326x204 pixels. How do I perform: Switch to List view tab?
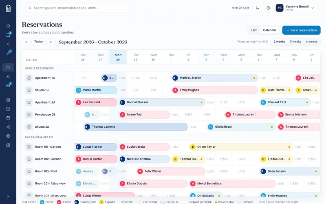(254, 30)
